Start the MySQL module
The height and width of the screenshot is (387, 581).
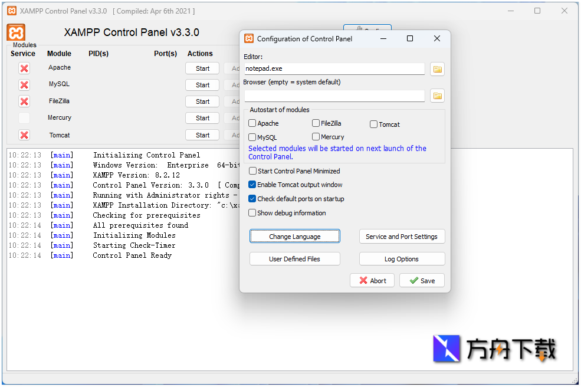202,85
